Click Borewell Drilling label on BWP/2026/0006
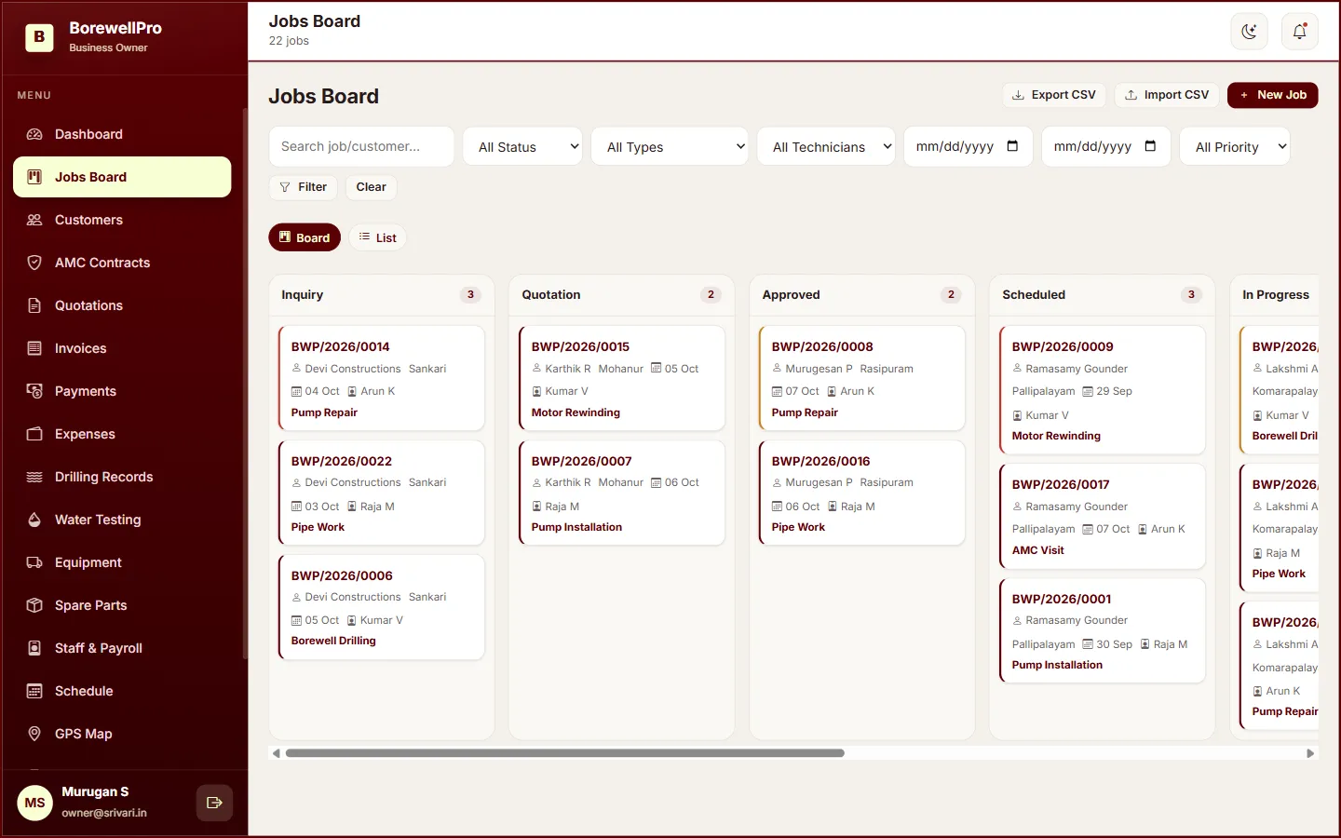 [333, 641]
